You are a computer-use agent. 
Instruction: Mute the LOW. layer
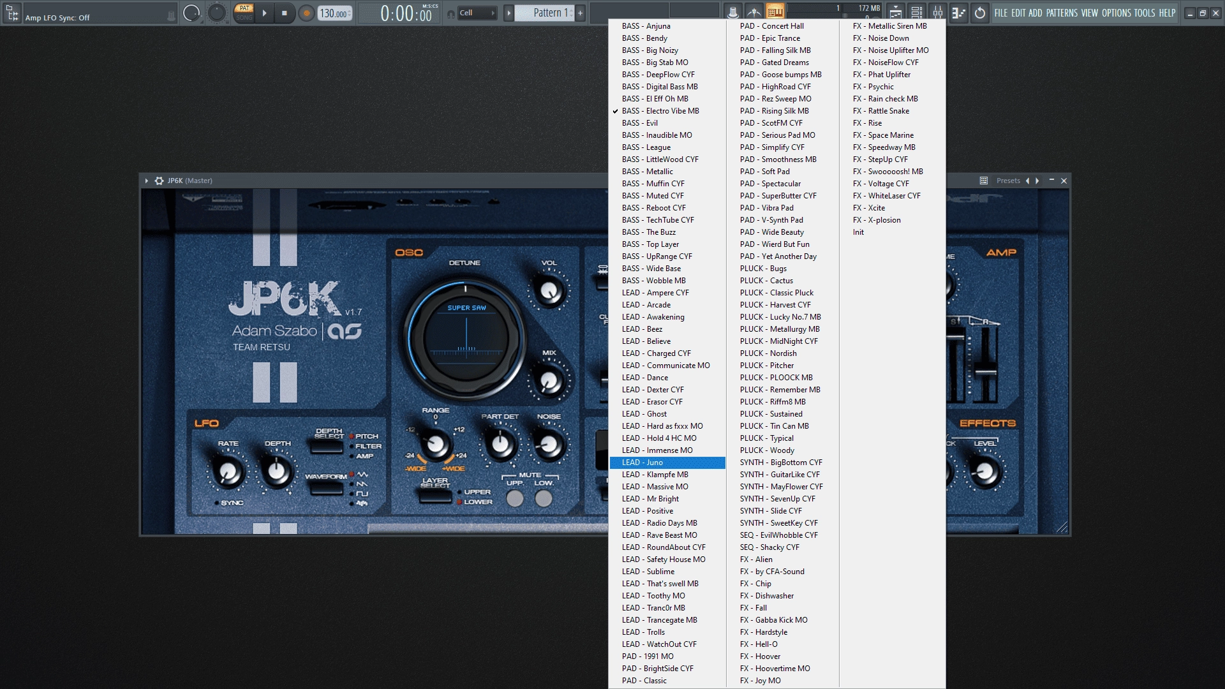(x=544, y=498)
